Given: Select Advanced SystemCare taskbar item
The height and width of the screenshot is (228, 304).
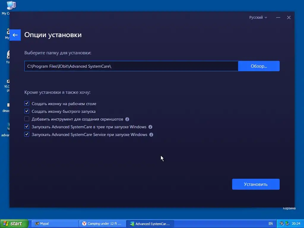Looking at the screenshot, I should 150,224.
